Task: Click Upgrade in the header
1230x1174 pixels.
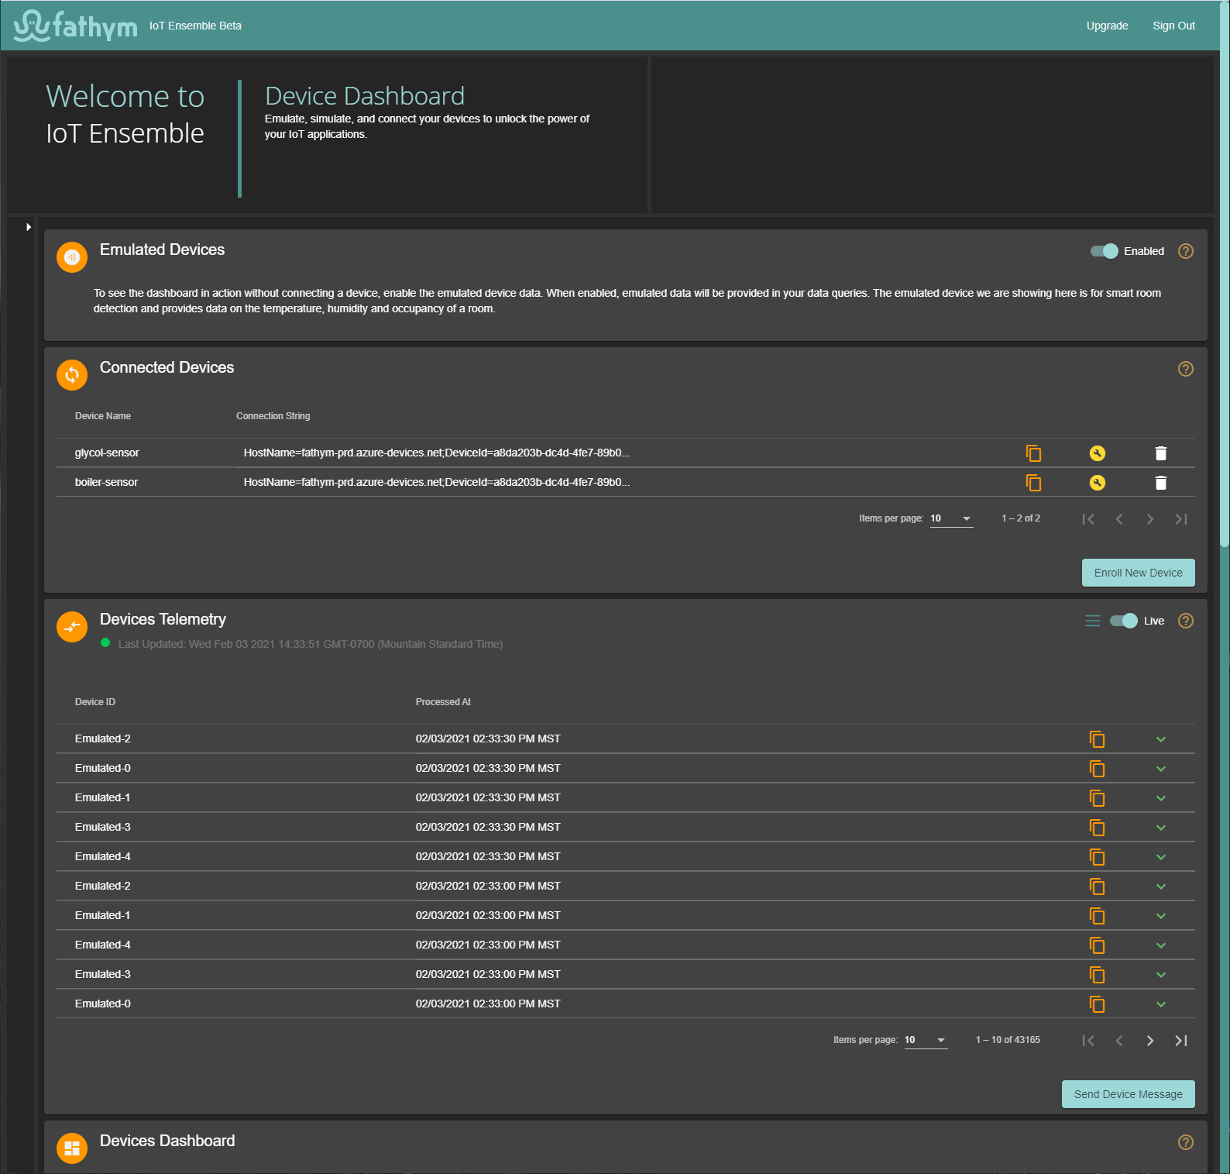Action: [x=1107, y=26]
